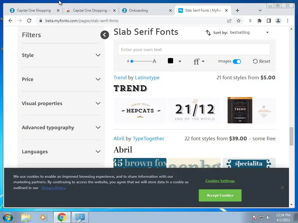Toggle the browser side panel
Screen dimensions: 298x223
pyautogui.click(x=269, y=21)
